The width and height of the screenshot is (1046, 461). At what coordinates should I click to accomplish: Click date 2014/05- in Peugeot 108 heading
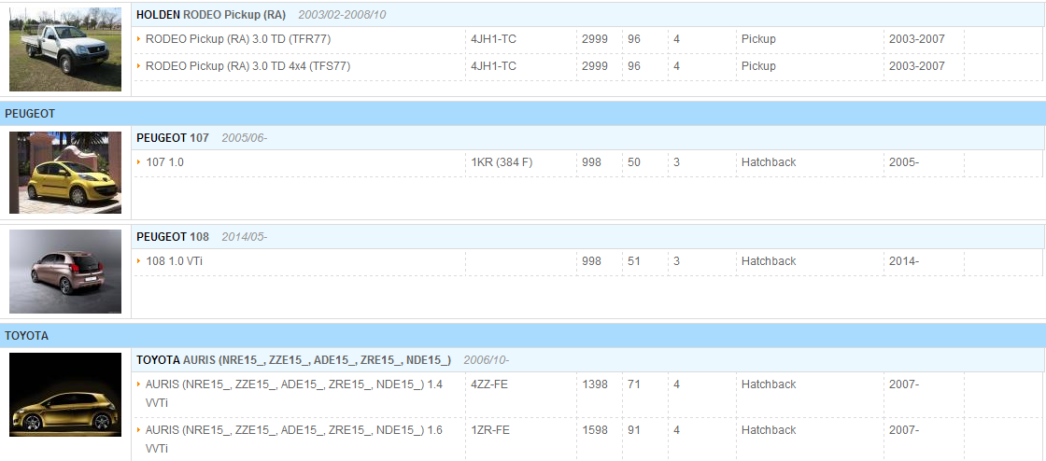click(244, 236)
